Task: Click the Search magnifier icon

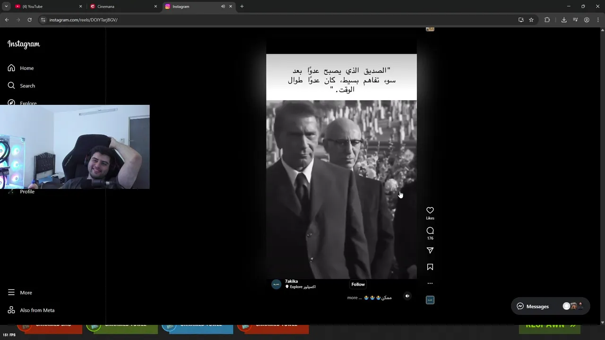Action: [11, 85]
